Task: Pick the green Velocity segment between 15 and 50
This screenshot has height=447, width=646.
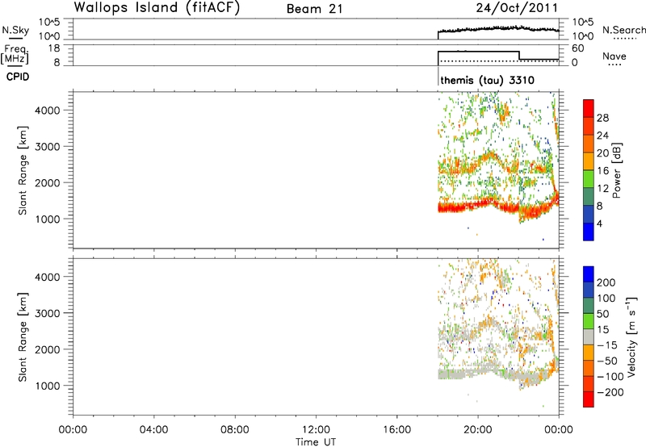Action: [x=589, y=321]
